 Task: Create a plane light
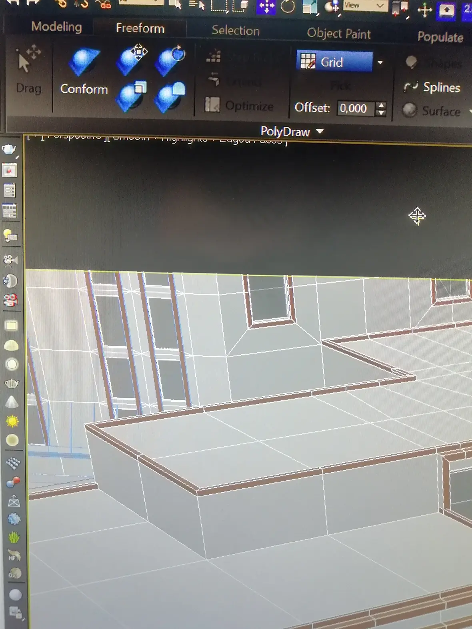11,326
